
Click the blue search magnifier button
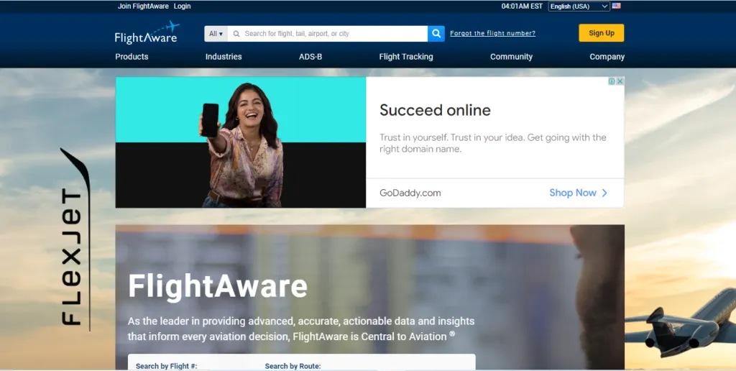pyautogui.click(x=436, y=34)
